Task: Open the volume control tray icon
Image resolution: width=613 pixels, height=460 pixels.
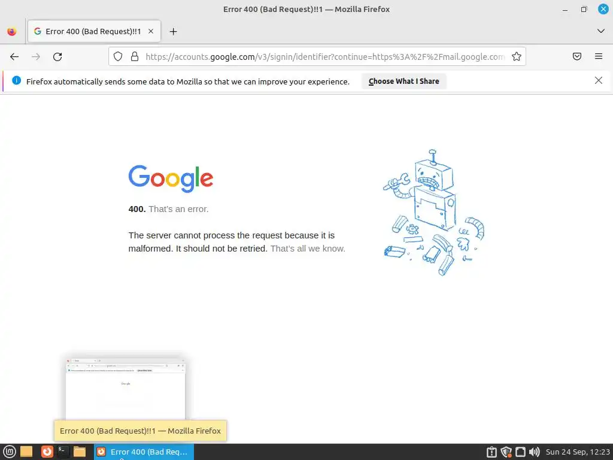Action: pyautogui.click(x=534, y=452)
